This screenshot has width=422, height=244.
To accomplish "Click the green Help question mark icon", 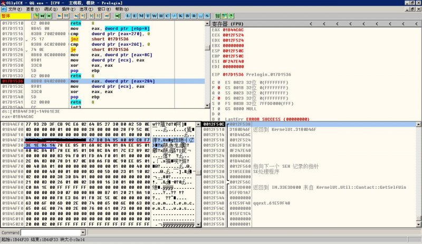I will click(x=231, y=16).
